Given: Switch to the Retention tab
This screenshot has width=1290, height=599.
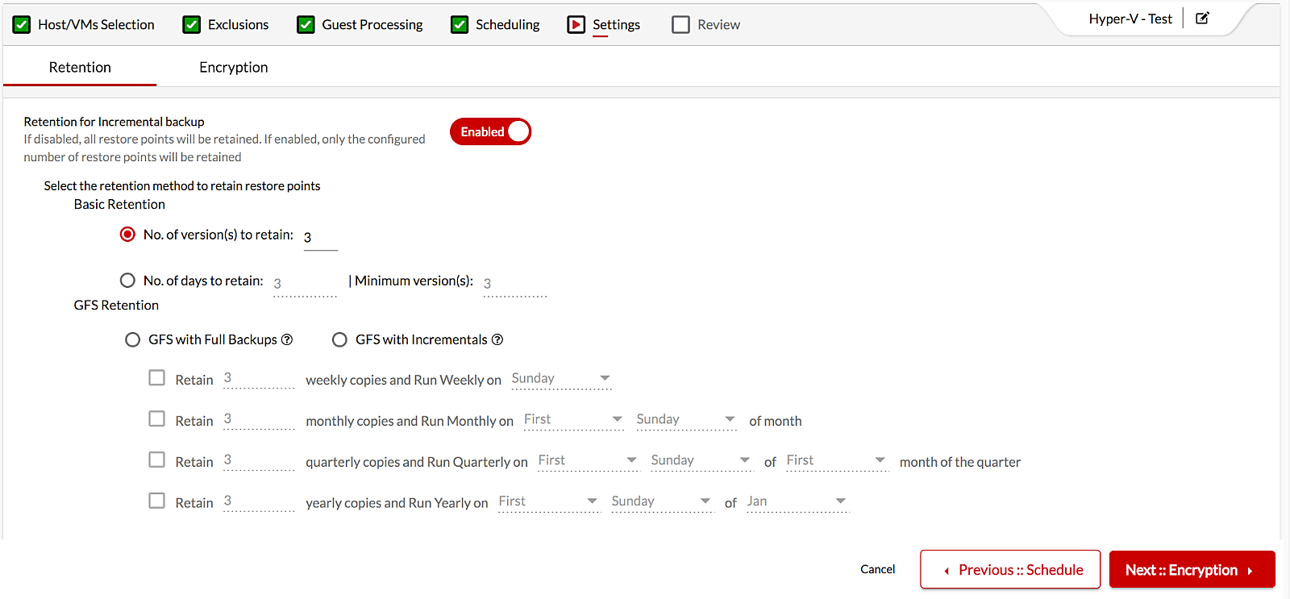Looking at the screenshot, I should tap(80, 67).
